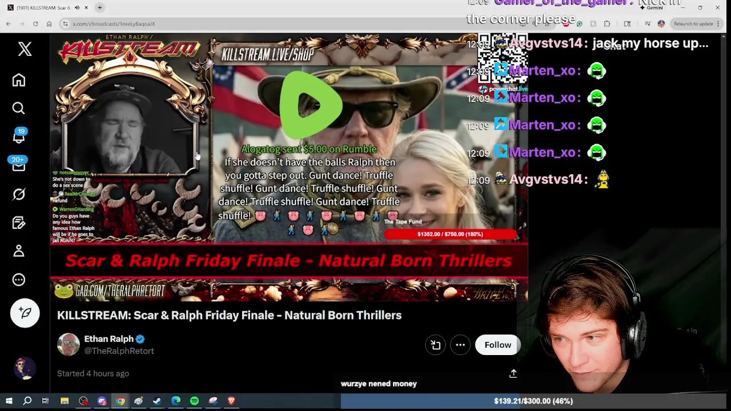Screen dimensions: 731x411
Task: Open the Grok icon in sidebar
Action: 19,194
